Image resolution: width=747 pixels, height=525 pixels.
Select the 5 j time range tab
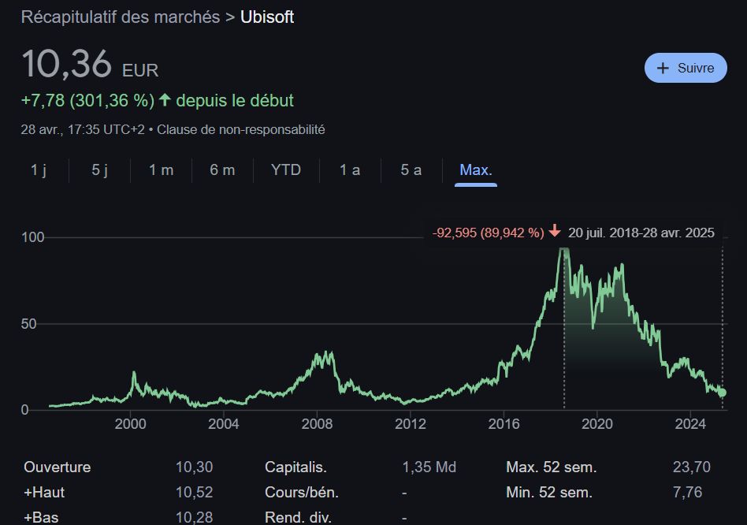tap(99, 169)
